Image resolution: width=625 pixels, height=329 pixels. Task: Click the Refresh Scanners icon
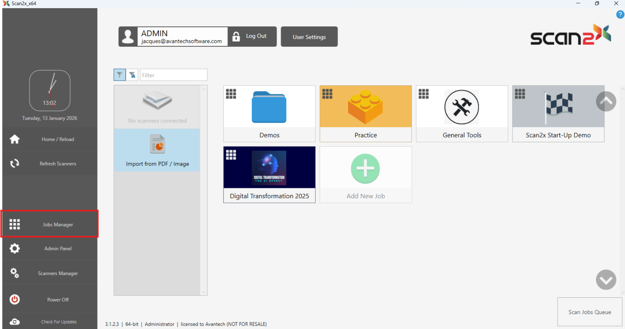click(15, 164)
